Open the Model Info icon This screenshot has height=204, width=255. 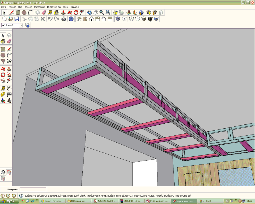[x=71, y=19]
